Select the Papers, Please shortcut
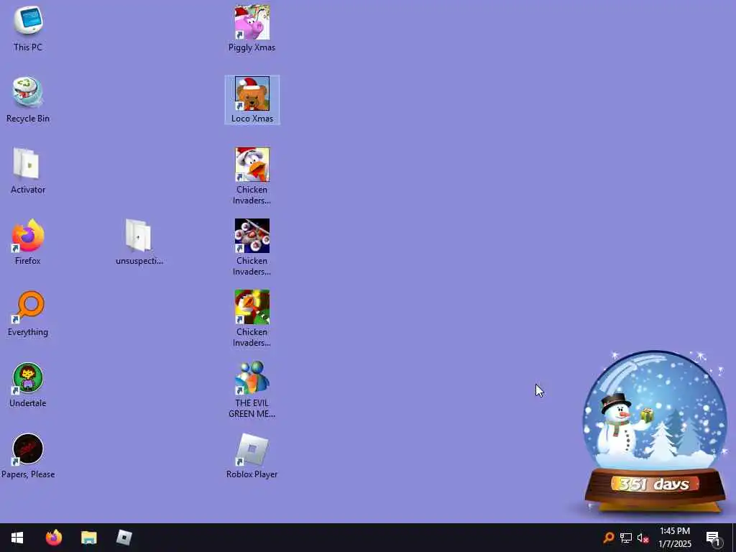The width and height of the screenshot is (736, 552). (x=28, y=456)
